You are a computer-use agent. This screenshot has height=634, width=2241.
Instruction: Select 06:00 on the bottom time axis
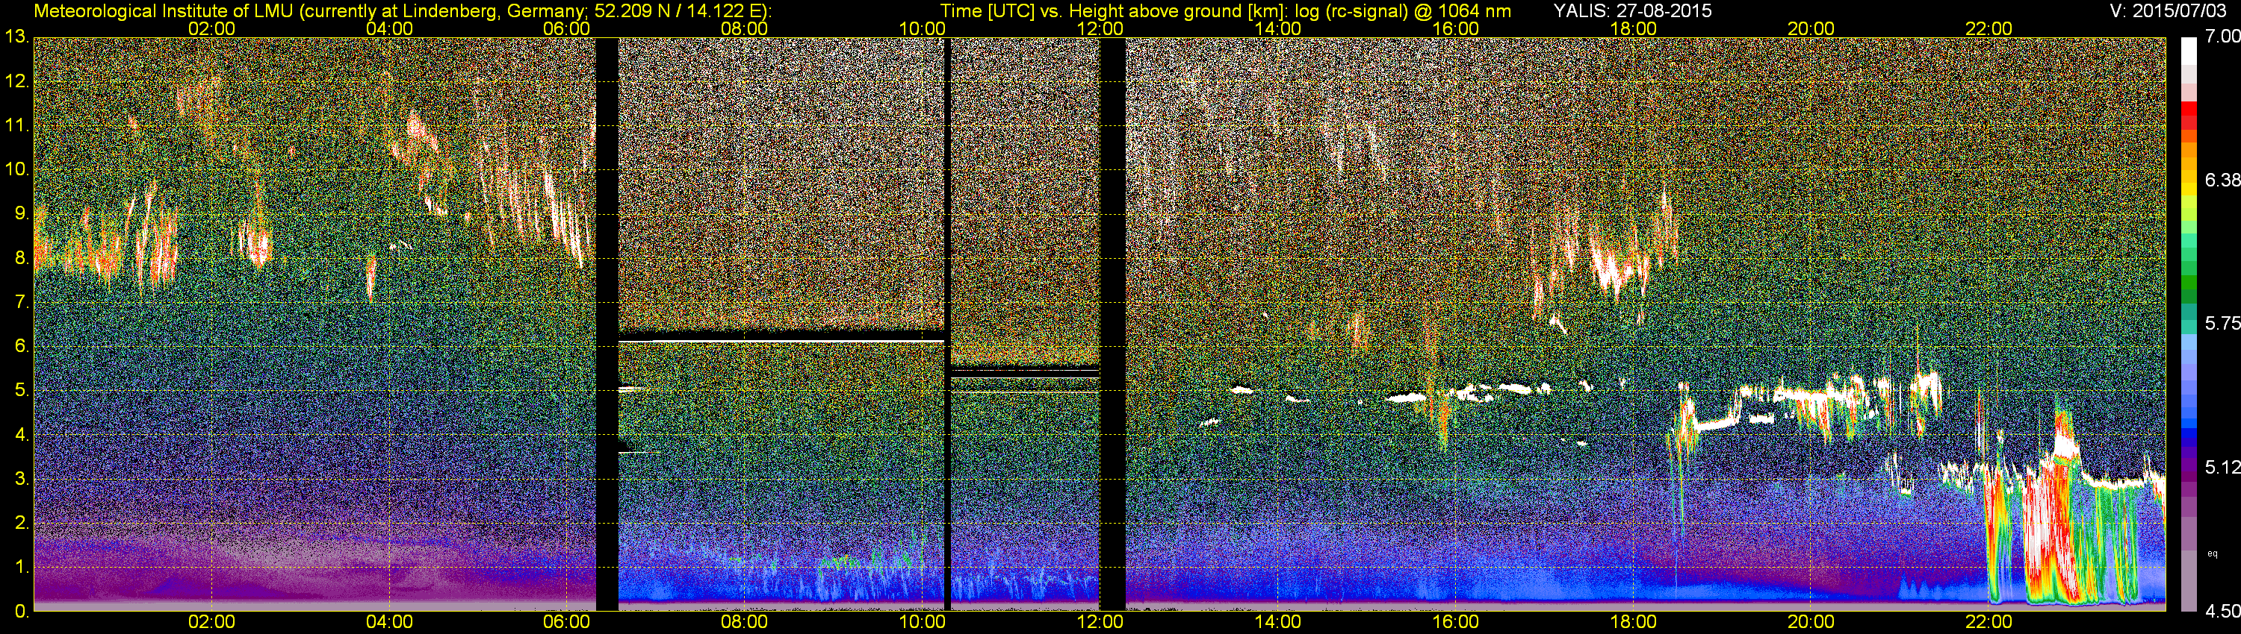pyautogui.click(x=566, y=622)
